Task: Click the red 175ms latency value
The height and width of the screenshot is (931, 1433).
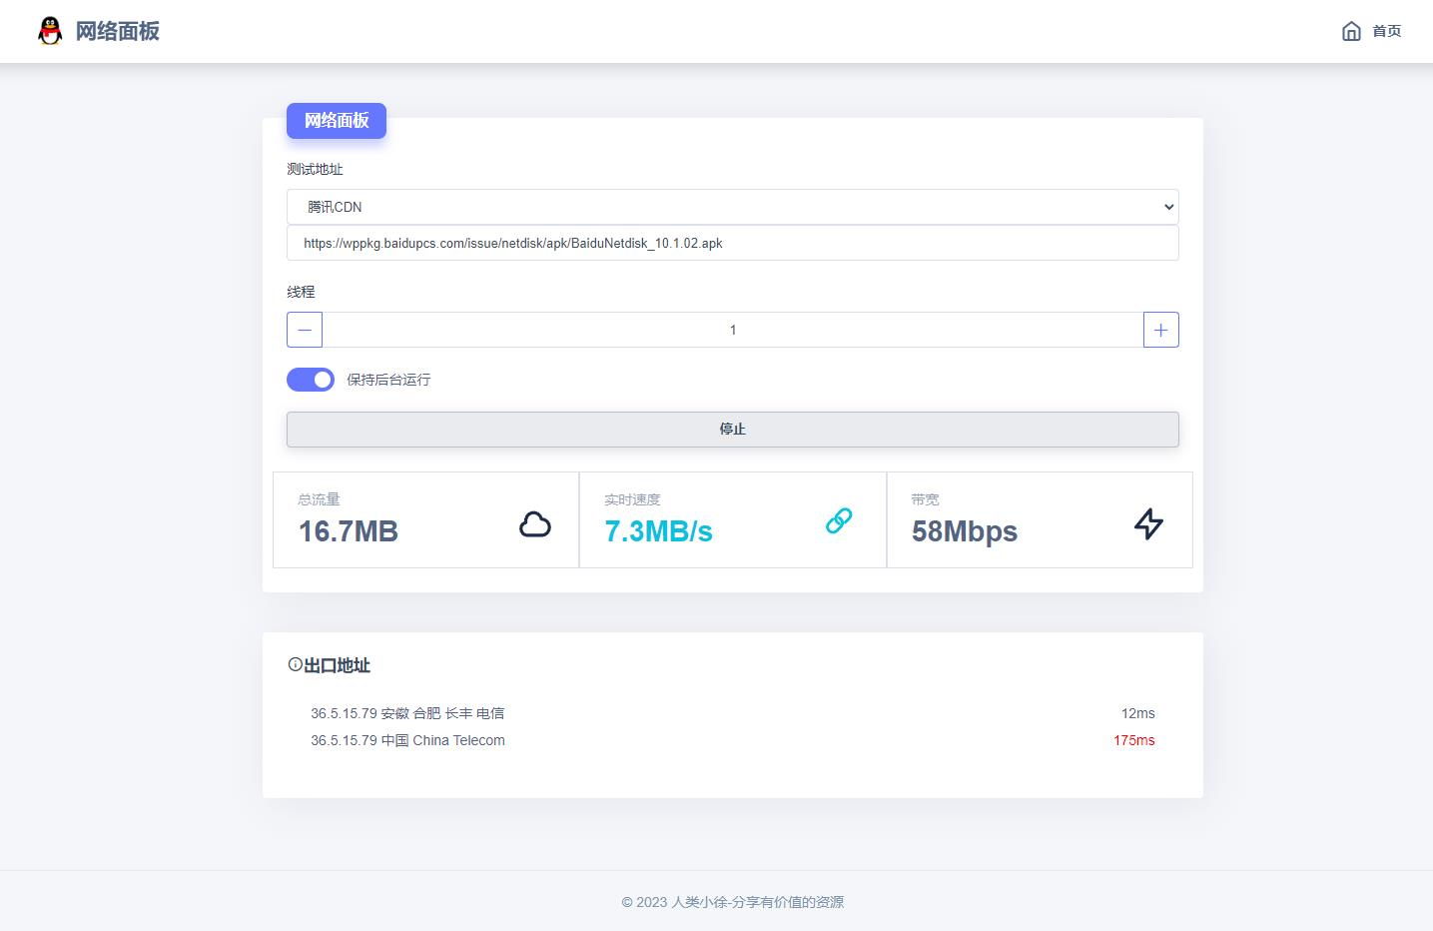Action: (x=1134, y=740)
